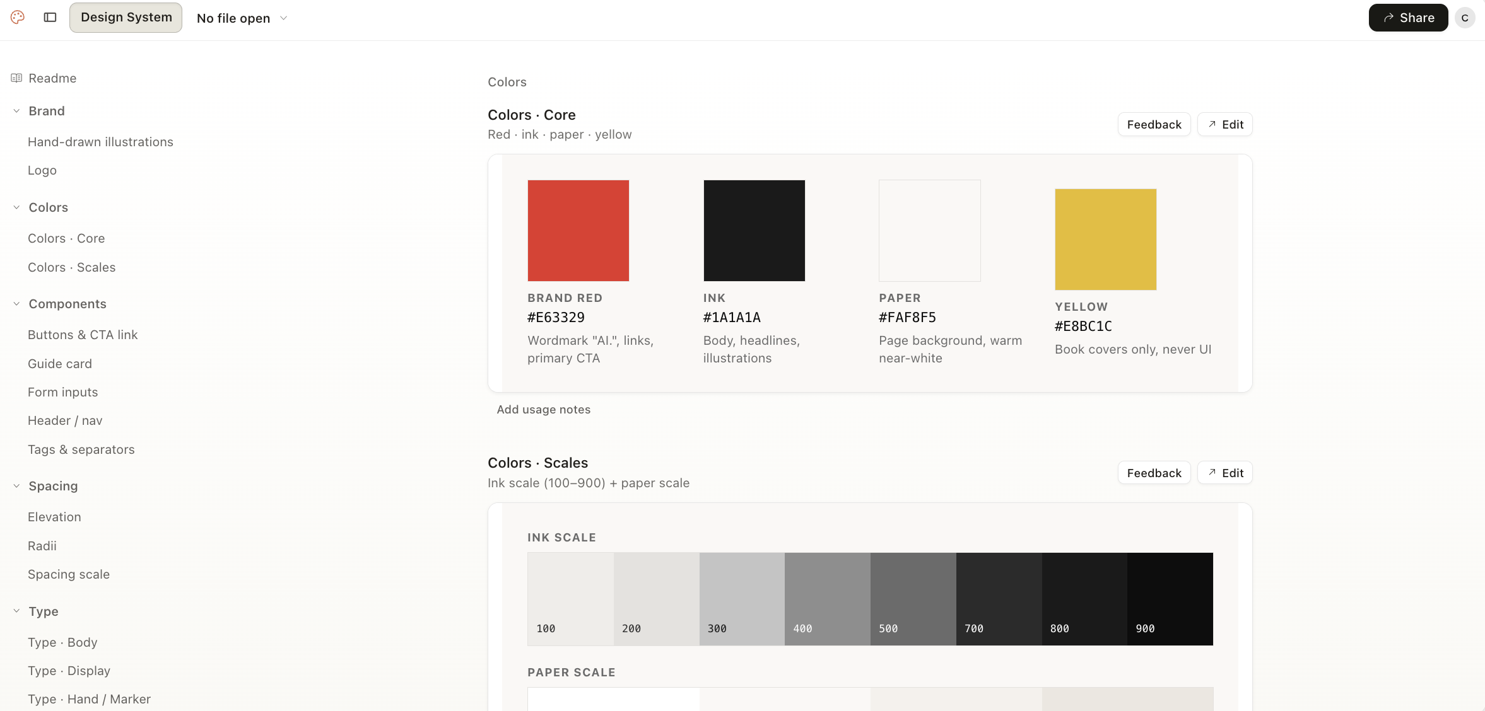
Task: Select the Design System tab
Action: tap(126, 18)
